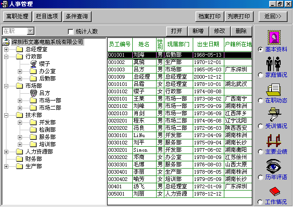The height and width of the screenshot is (207, 293).
Task: Click the 服务部 tree item label
Action: point(48,137)
